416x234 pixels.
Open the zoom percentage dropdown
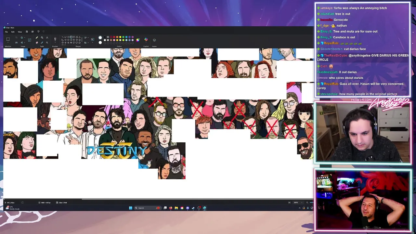click(299, 202)
